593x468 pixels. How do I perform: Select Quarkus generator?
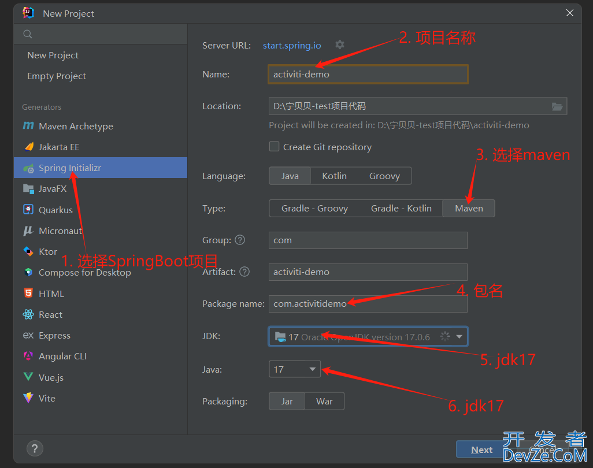coord(101,209)
